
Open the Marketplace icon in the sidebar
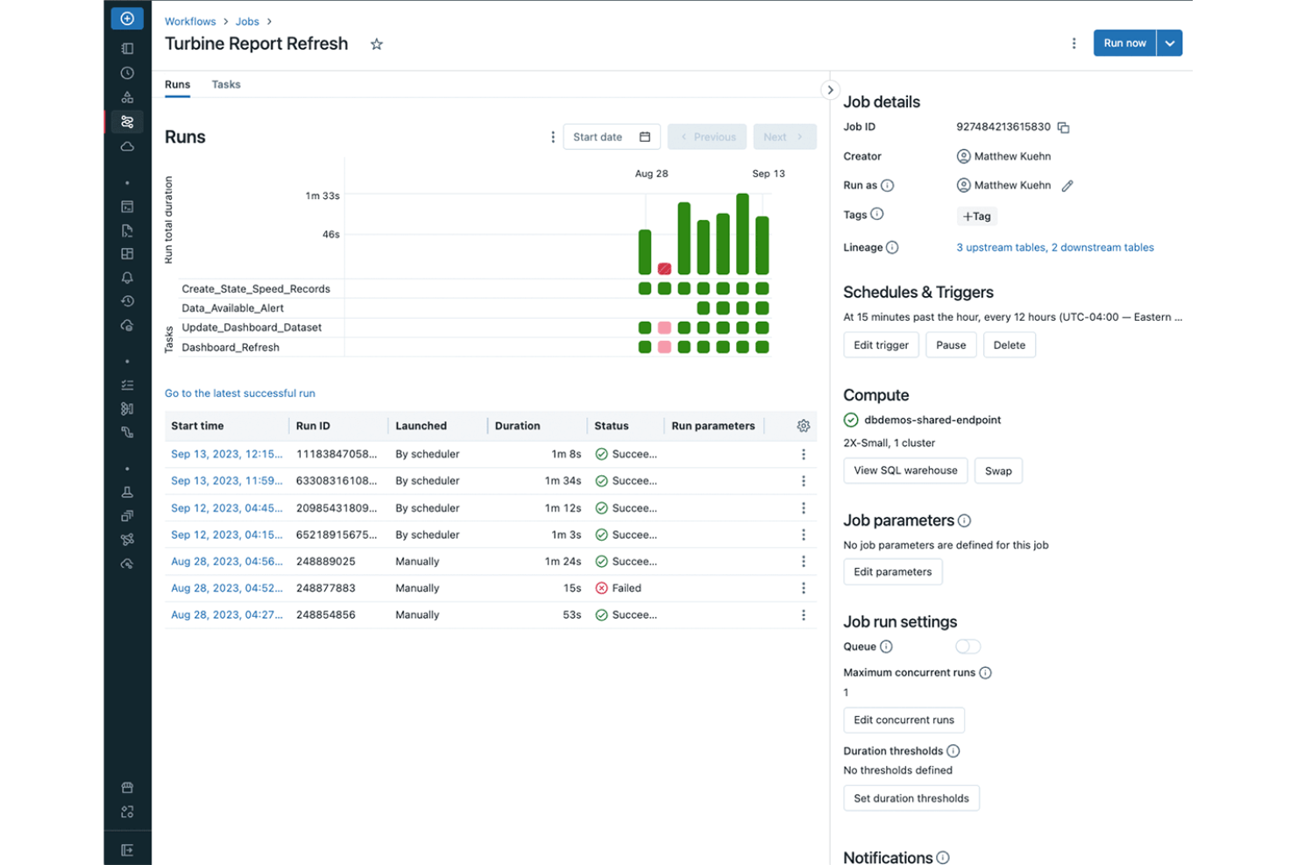[127, 788]
